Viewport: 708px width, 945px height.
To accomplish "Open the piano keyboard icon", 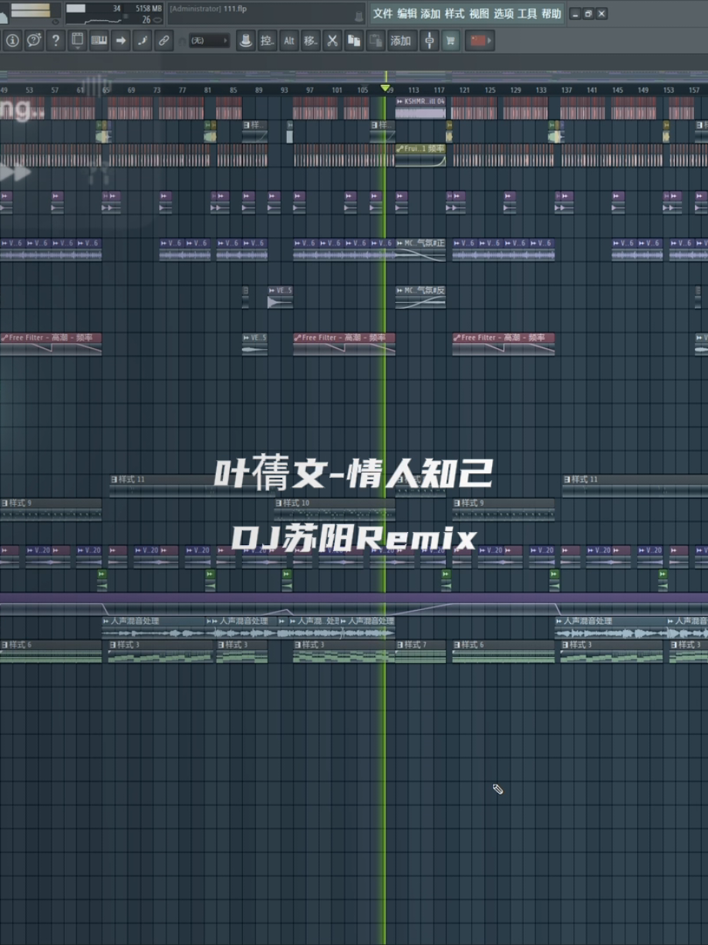I will coord(99,41).
